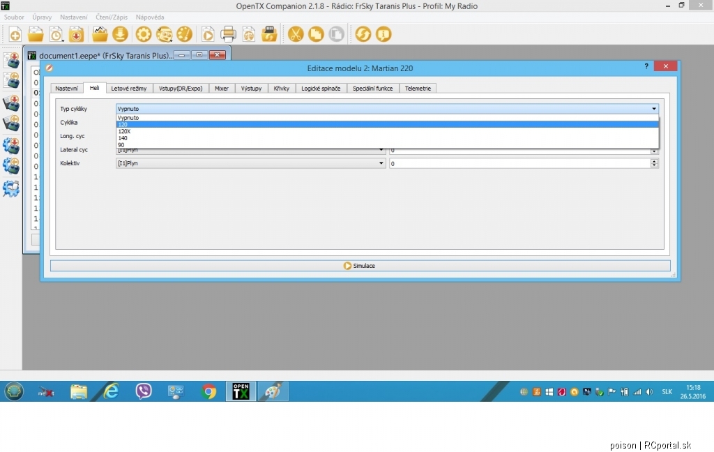Open the Čtení/Zápis menu
The width and height of the screenshot is (714, 452).
coord(112,17)
